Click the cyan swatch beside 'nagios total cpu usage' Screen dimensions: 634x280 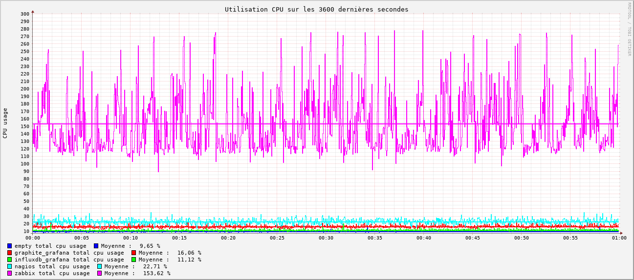pyautogui.click(x=9, y=266)
